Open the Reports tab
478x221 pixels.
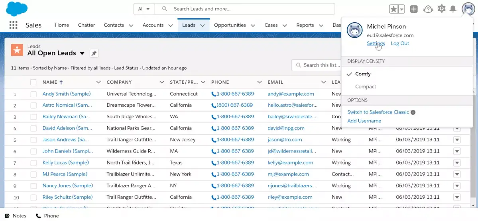tap(305, 25)
